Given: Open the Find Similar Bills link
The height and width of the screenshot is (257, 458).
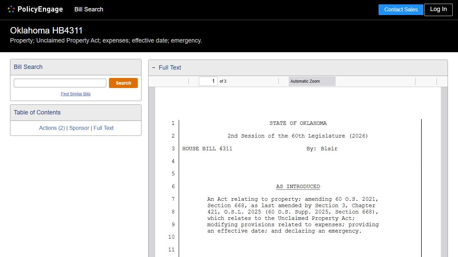Looking at the screenshot, I should coord(75,94).
